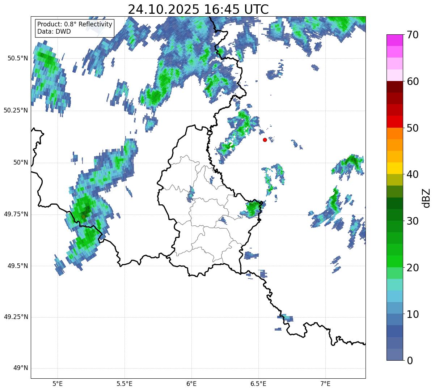Click the longitude label 6.5°E
Image resolution: width=435 pixels, height=391 pixels.
coord(258,383)
